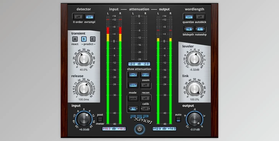
Task: Click the +6.00dB input value readout
Action: coord(84,130)
